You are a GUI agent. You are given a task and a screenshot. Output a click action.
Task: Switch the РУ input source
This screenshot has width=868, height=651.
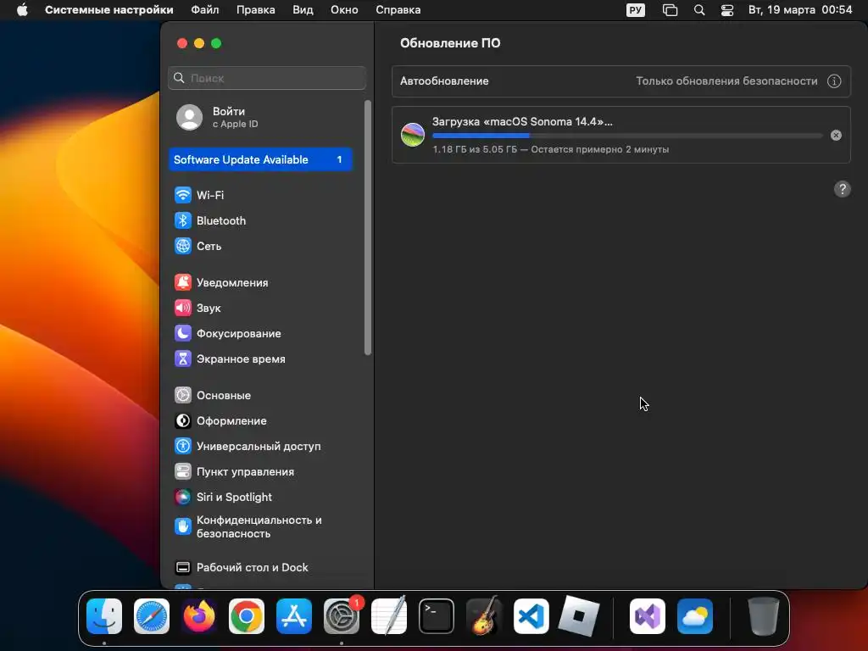[x=636, y=10]
